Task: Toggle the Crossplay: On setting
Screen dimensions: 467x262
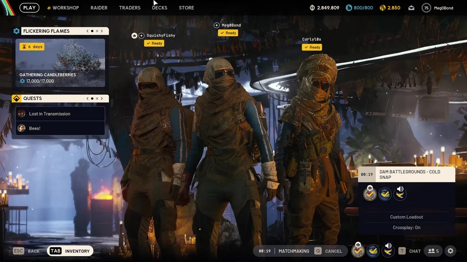Action: click(x=406, y=227)
